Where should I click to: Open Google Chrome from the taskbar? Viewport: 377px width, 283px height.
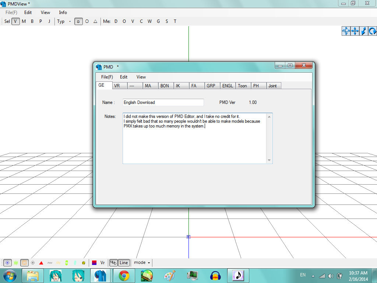tap(124, 275)
